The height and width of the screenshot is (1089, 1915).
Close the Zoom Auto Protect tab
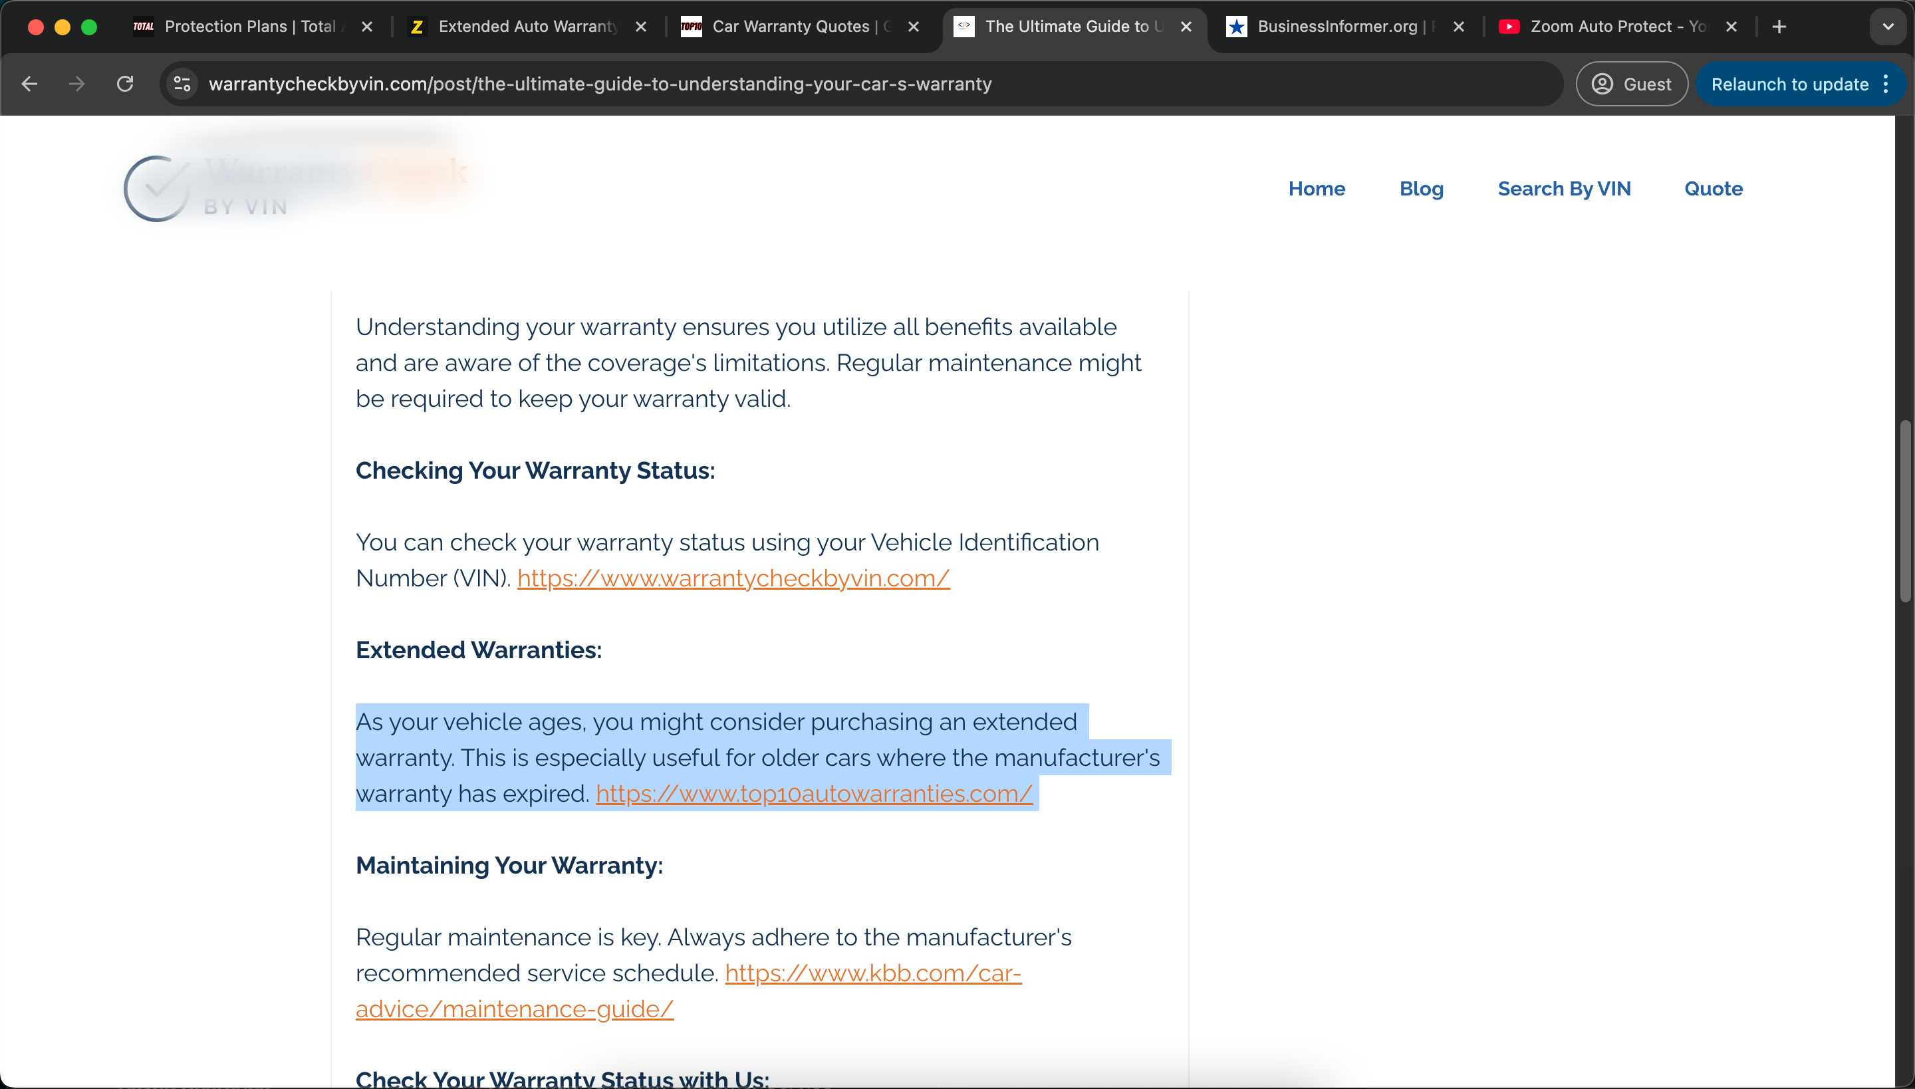(x=1731, y=27)
